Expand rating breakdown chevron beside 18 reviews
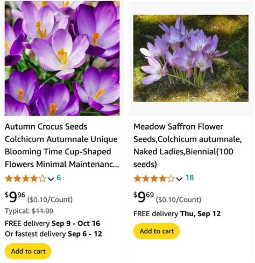This screenshot has width=255, height=263. [179, 179]
